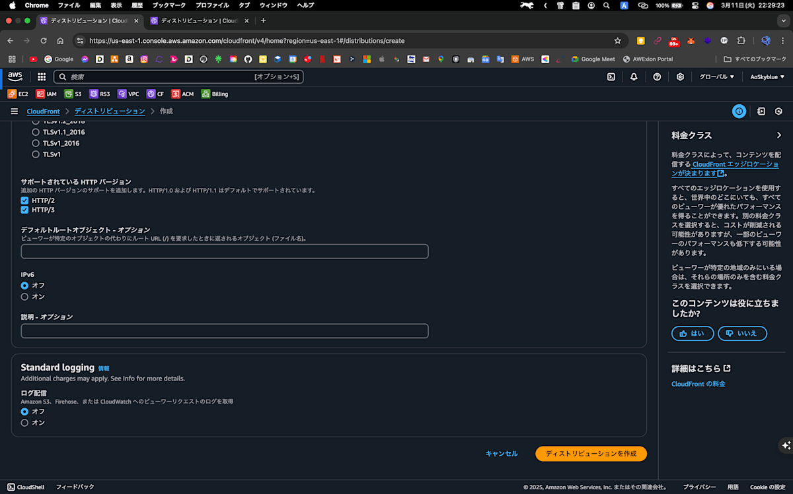The width and height of the screenshot is (793, 494).
Task: Open the CloudShell icon in the top navigation
Action: 611,77
